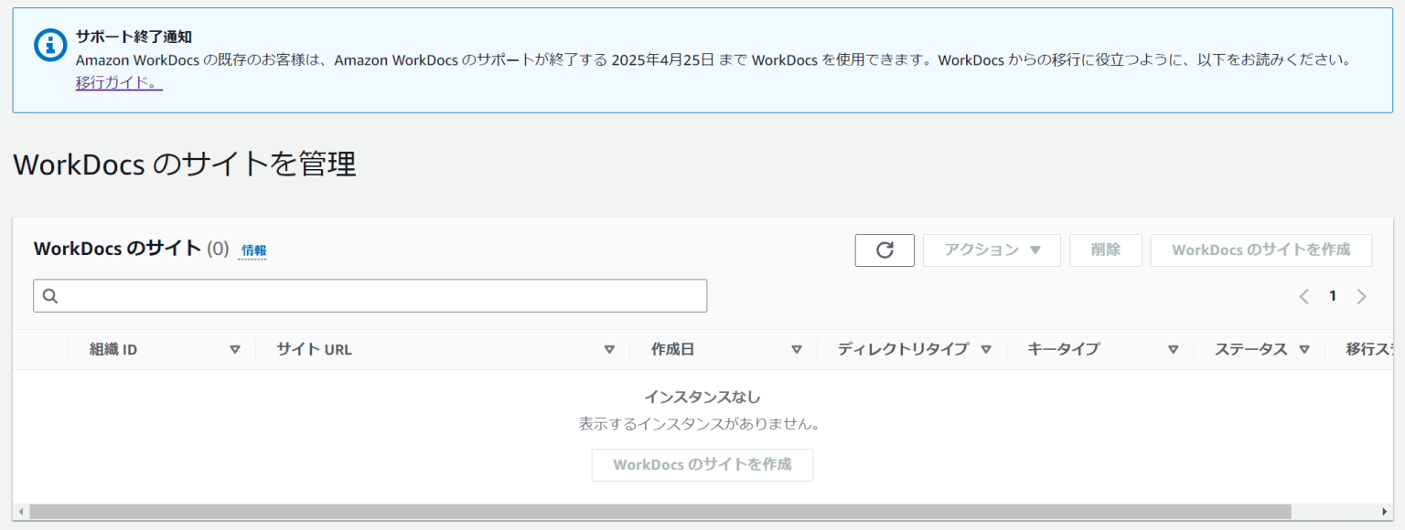Go to next page with the right chevron
The height and width of the screenshot is (530, 1405).
(x=1361, y=296)
